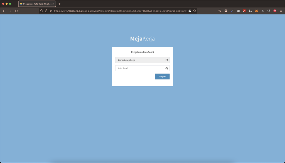Open the red wand extension icon
Screen dimensions: 285x163
(244, 11)
